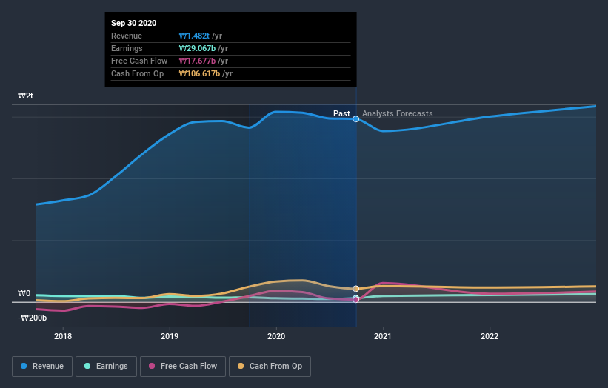Click the 2020 x-axis label

276,336
